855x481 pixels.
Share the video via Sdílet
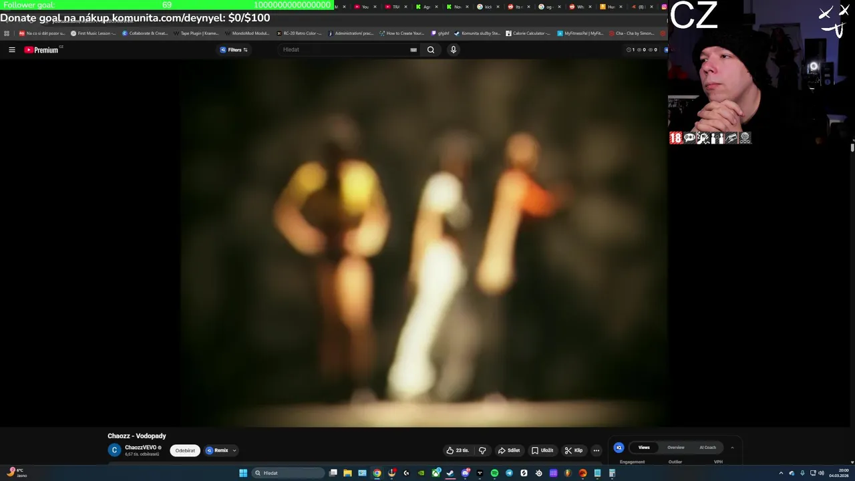point(508,450)
